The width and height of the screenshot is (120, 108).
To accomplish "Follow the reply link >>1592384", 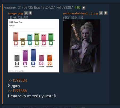I will pyautogui.click(x=17, y=80).
